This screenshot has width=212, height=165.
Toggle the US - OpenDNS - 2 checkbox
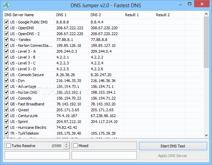coord(6,33)
